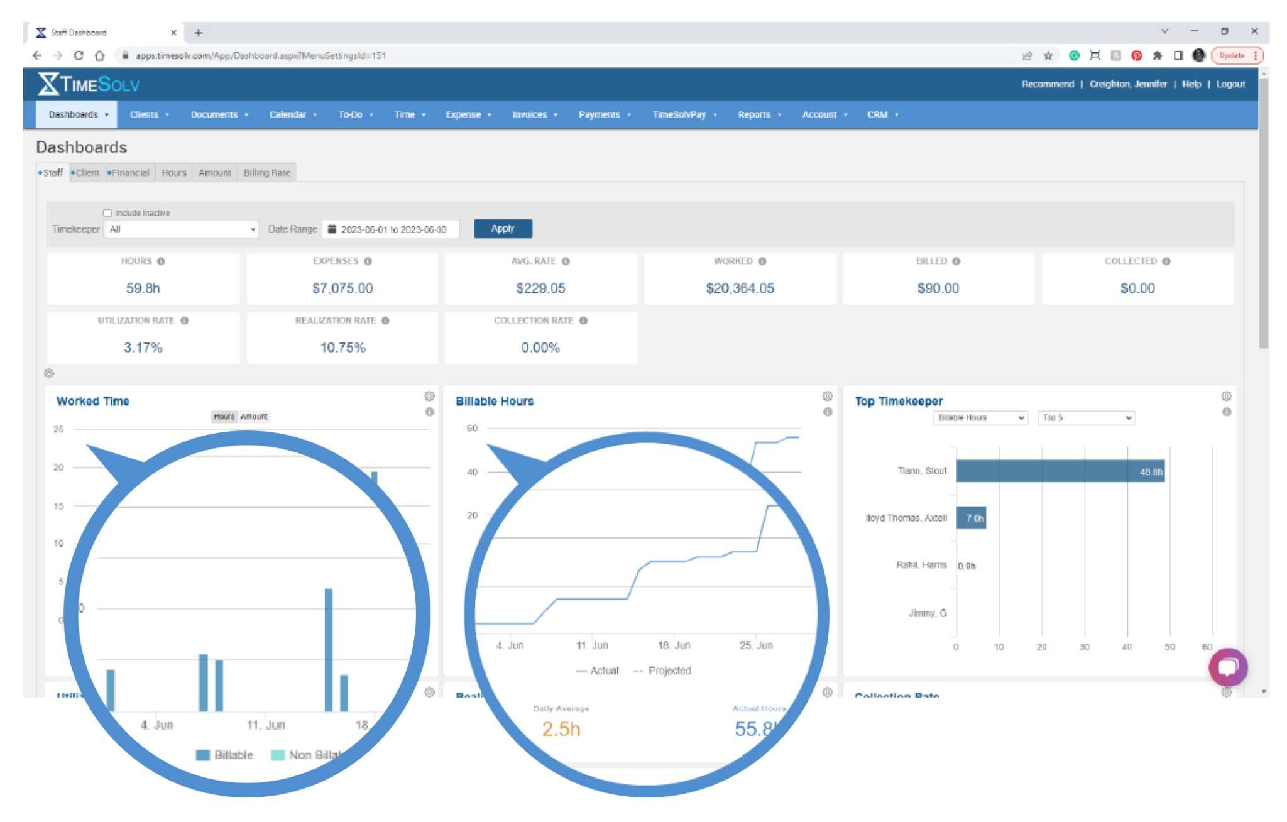Click the Utilization Rate info icon
The width and height of the screenshot is (1287, 822).
pyautogui.click(x=184, y=321)
